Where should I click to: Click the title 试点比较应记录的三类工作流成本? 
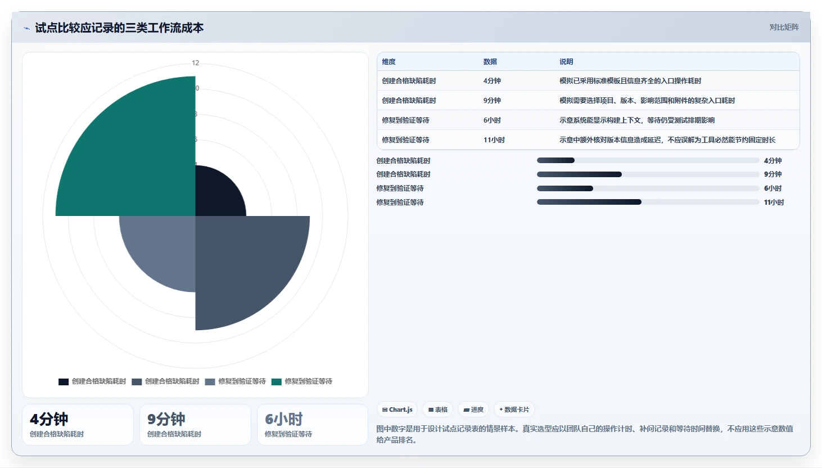[119, 28]
